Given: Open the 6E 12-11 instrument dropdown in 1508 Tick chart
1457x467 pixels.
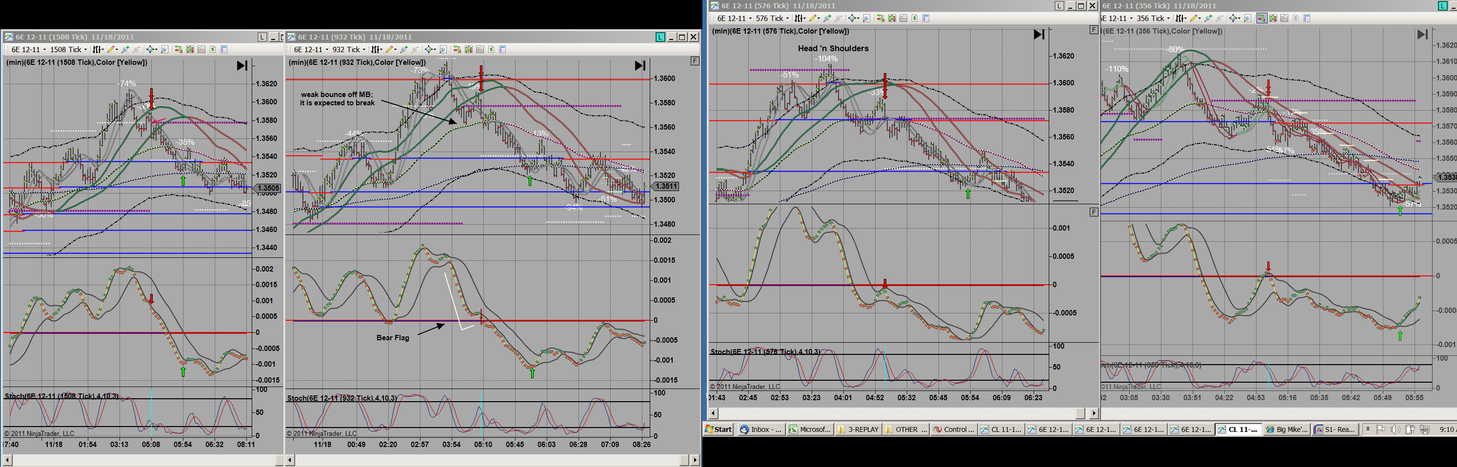Looking at the screenshot, I should pos(28,50).
